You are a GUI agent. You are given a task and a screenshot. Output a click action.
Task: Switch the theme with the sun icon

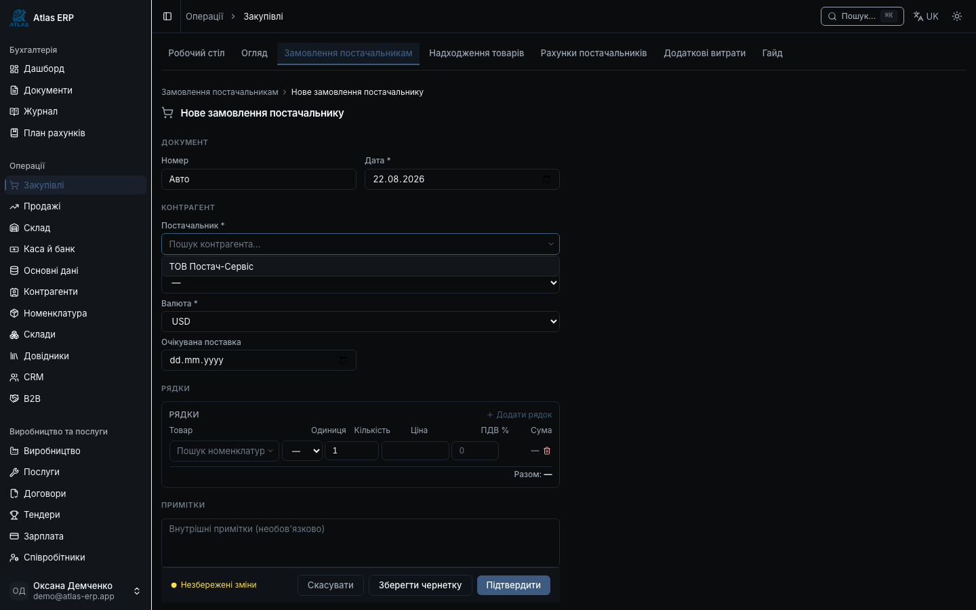click(957, 16)
